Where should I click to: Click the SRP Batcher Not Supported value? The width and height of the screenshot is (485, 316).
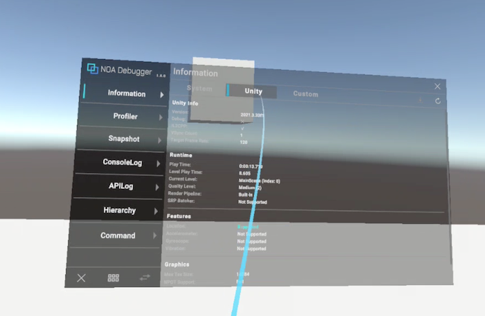252,202
